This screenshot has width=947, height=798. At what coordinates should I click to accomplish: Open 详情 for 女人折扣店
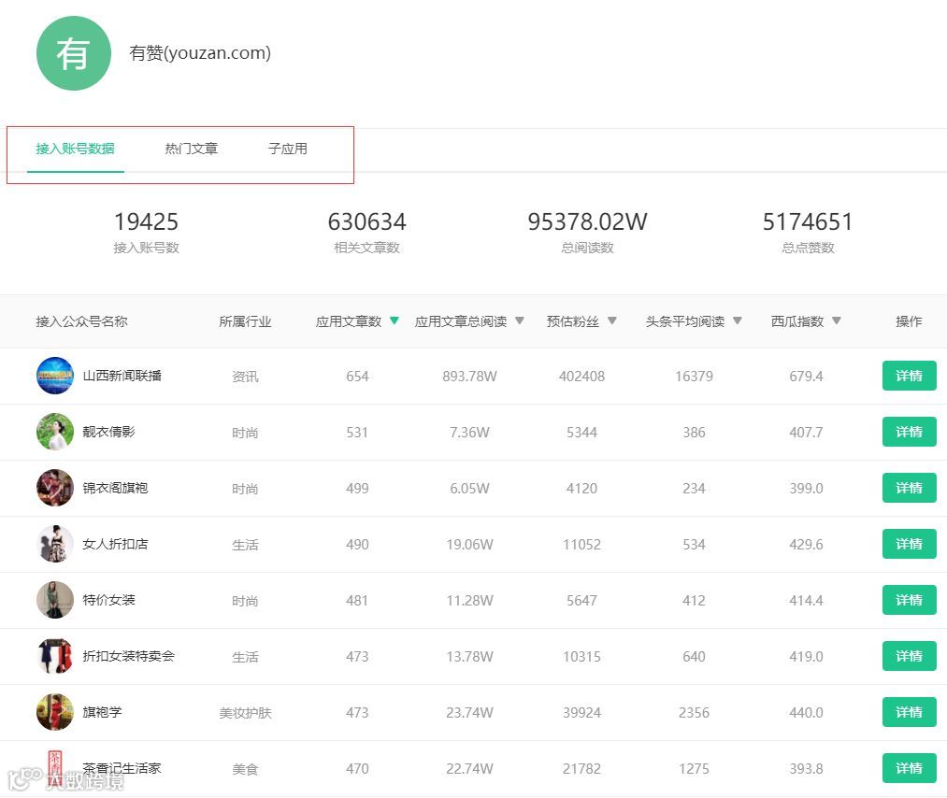909,544
